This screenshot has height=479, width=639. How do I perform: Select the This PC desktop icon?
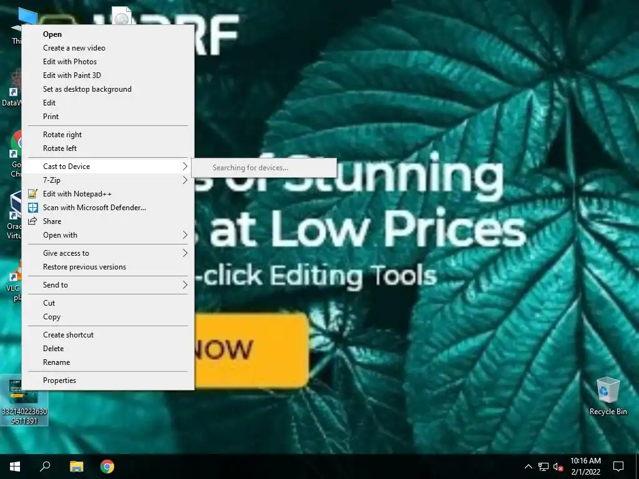[16, 24]
